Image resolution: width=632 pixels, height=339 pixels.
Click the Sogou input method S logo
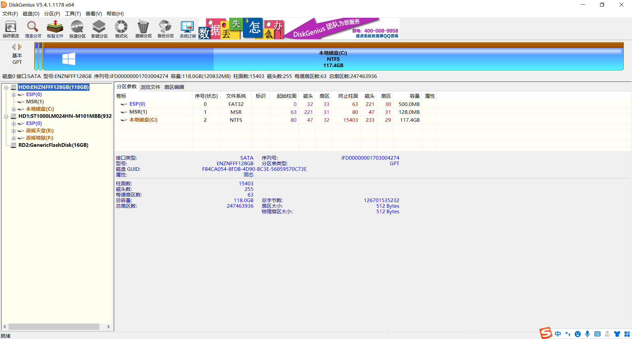tap(545, 333)
